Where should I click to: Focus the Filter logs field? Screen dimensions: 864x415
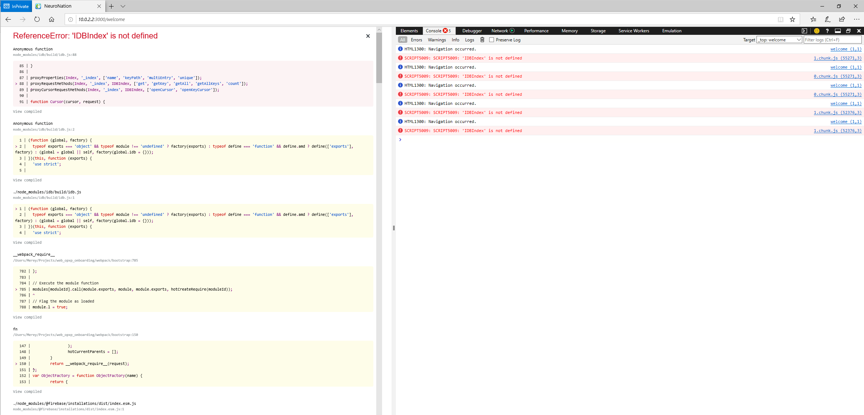point(832,40)
